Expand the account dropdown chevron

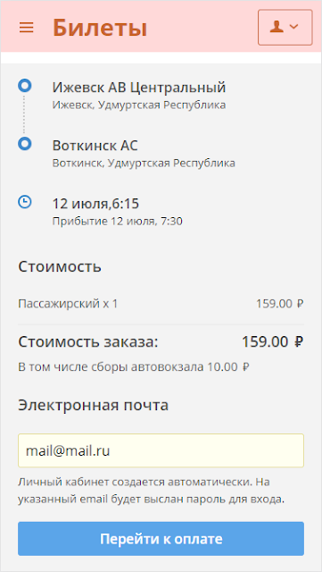[294, 27]
